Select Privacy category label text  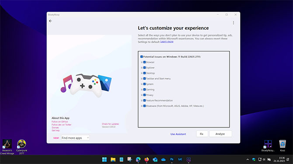point(150,95)
